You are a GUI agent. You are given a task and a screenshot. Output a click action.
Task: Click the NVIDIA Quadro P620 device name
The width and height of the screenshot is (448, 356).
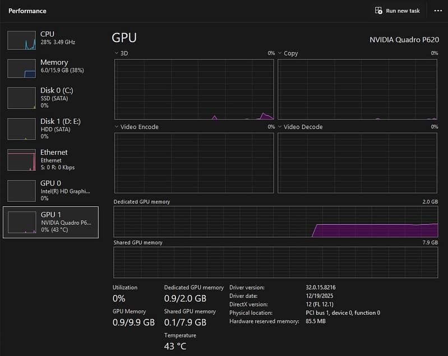pyautogui.click(x=404, y=40)
